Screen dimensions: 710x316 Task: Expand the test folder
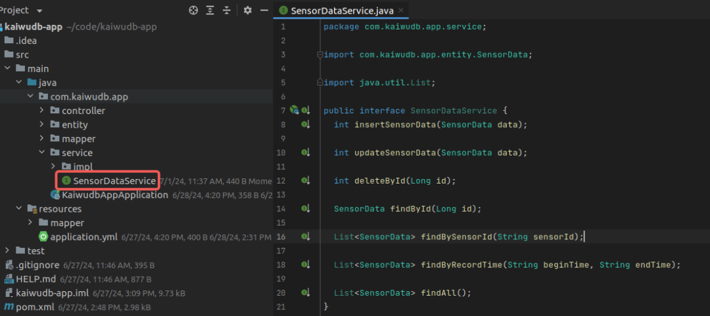(7, 250)
